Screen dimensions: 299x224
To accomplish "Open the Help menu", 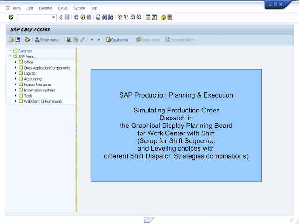I will click(94, 8).
